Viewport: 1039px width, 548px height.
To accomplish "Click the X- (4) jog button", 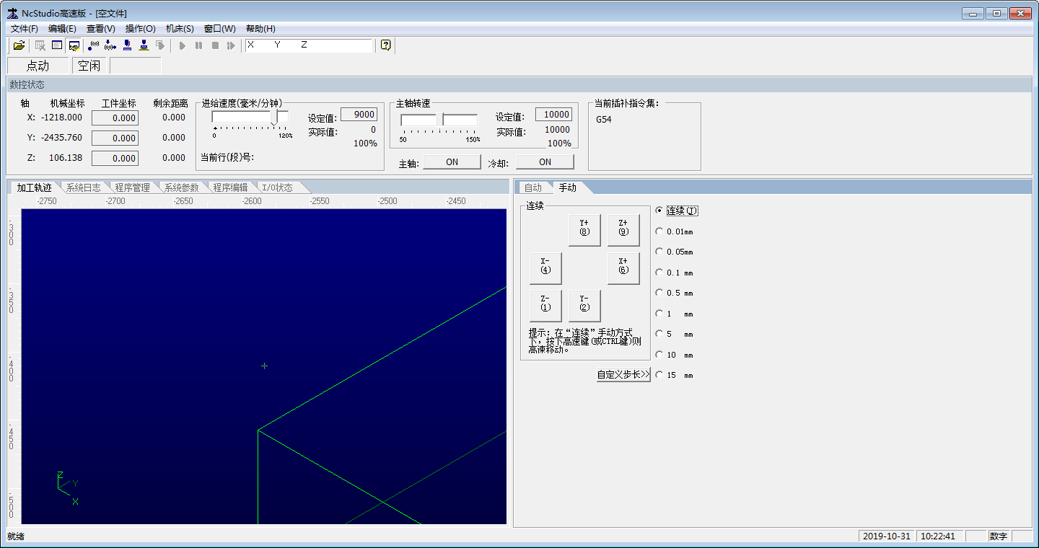I will [x=545, y=268].
